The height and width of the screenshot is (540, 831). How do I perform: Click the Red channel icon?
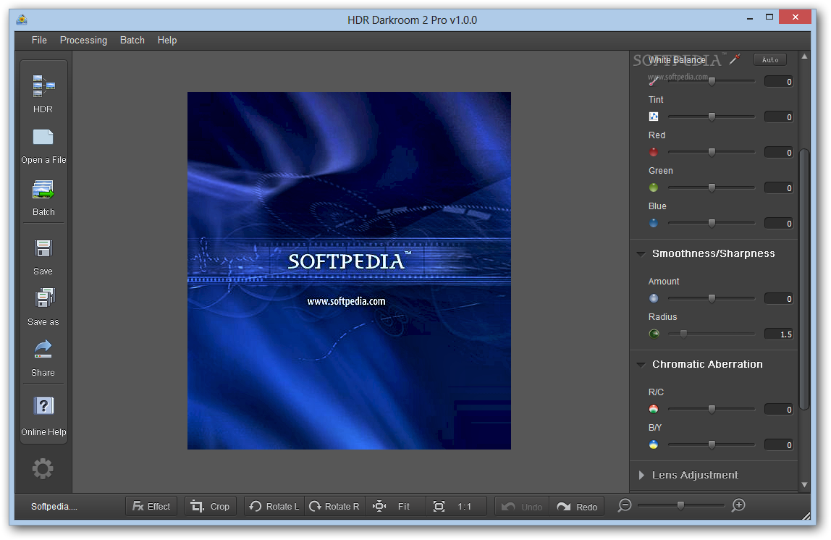tap(654, 152)
